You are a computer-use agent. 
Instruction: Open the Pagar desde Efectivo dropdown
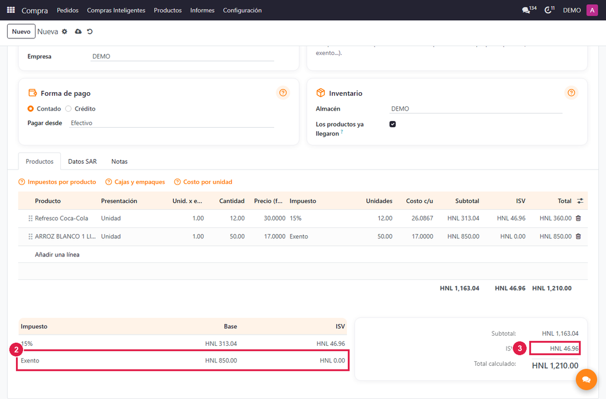pos(172,123)
